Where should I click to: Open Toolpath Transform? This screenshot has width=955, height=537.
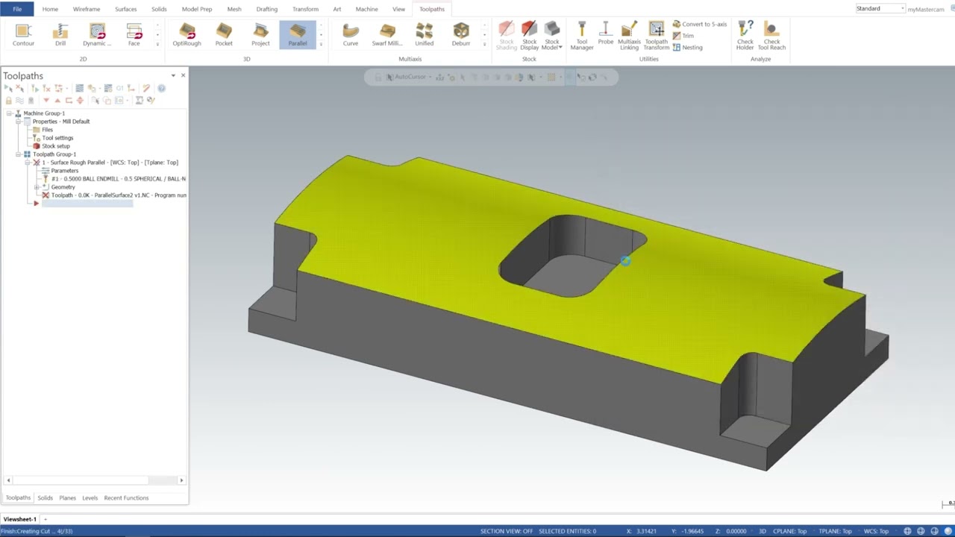pos(657,36)
